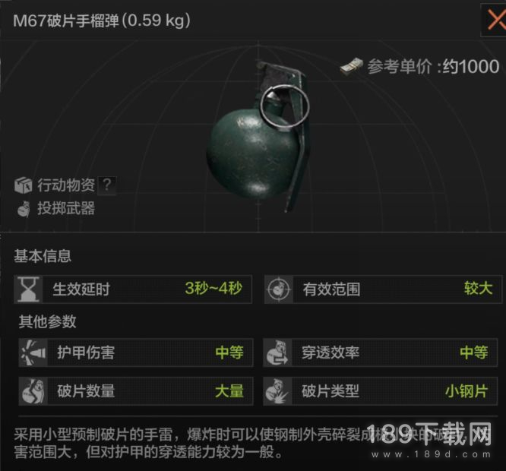Open the question mark help for 行动物资
The height and width of the screenshot is (471, 506).
pos(107,185)
